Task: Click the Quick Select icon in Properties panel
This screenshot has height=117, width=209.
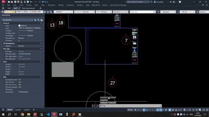Action: pyautogui.click(x=41, y=20)
